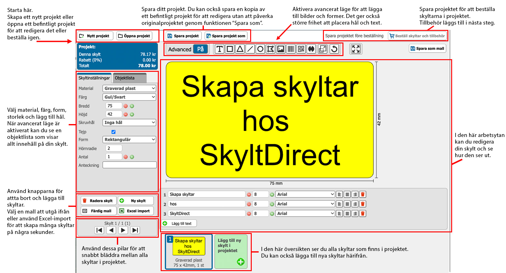Switch to the Skyltinställningar tab
This screenshot has width=506, height=273.
point(94,78)
